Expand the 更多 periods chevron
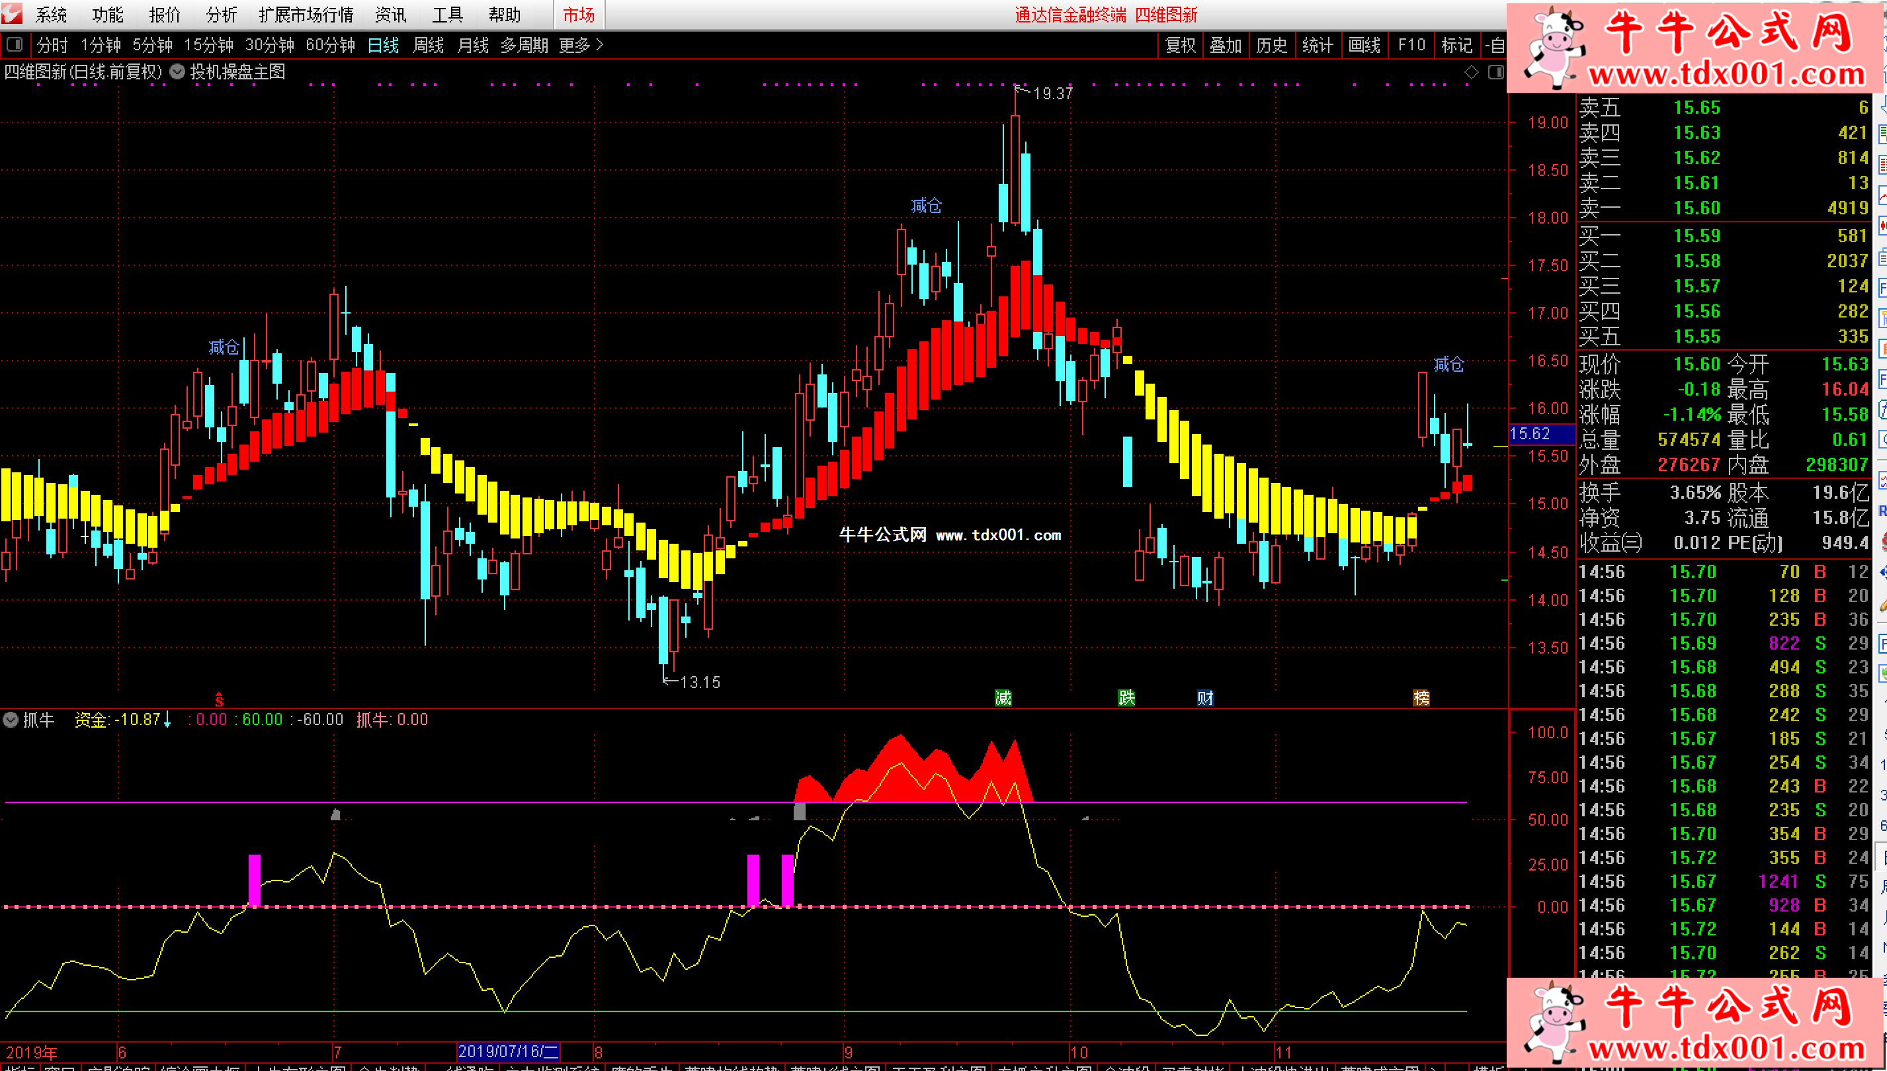This screenshot has height=1071, width=1887. click(x=600, y=45)
